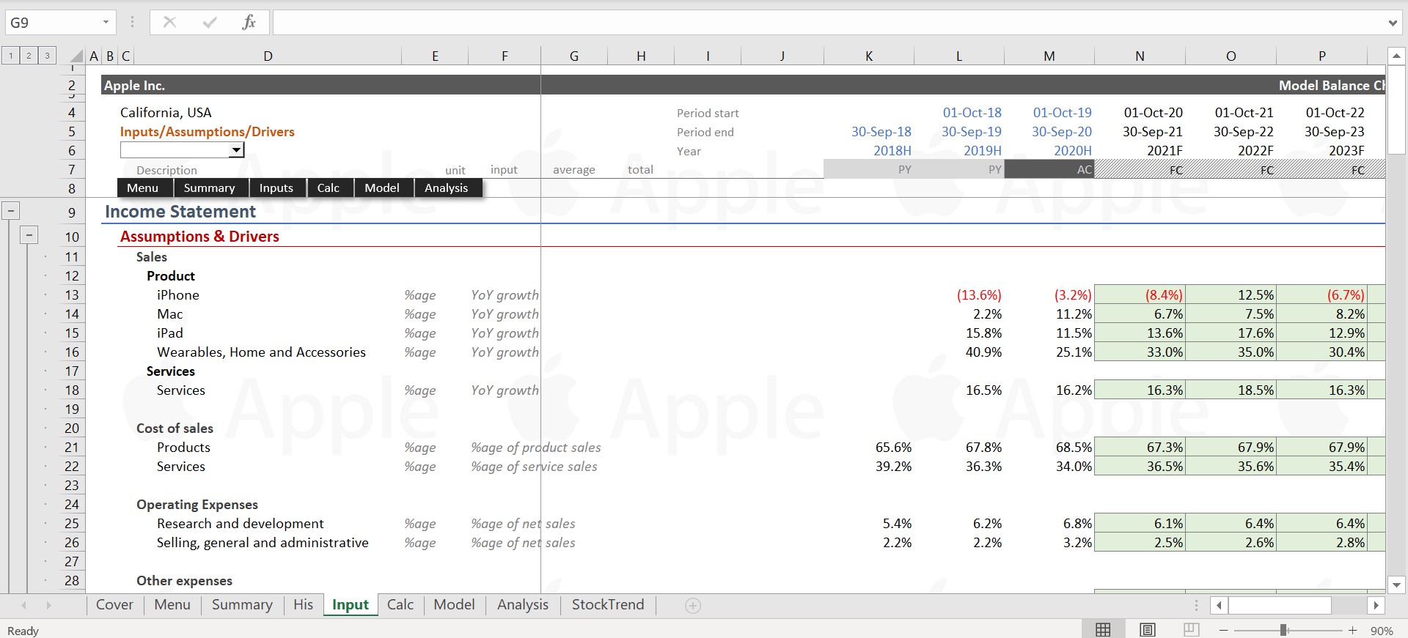Expand the formula bar
Image resolution: width=1408 pixels, height=638 pixels.
pyautogui.click(x=1393, y=23)
